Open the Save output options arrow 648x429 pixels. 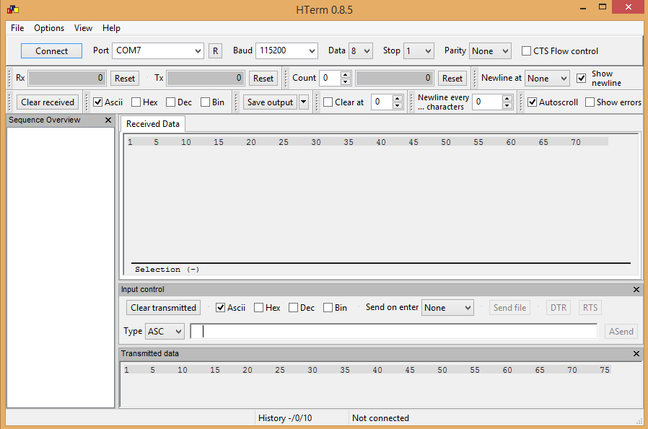(x=303, y=102)
